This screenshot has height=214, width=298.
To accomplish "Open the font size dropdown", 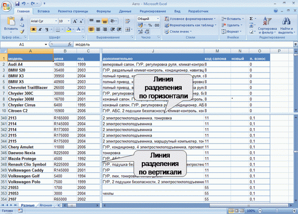I will pyautogui.click(x=69, y=21).
